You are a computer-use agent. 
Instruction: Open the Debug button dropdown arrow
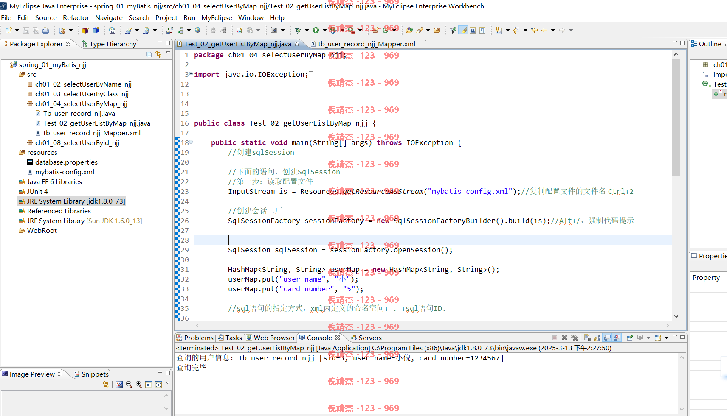point(307,30)
